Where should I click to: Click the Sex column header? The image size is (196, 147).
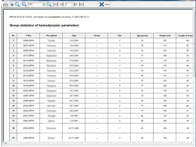tap(119, 35)
